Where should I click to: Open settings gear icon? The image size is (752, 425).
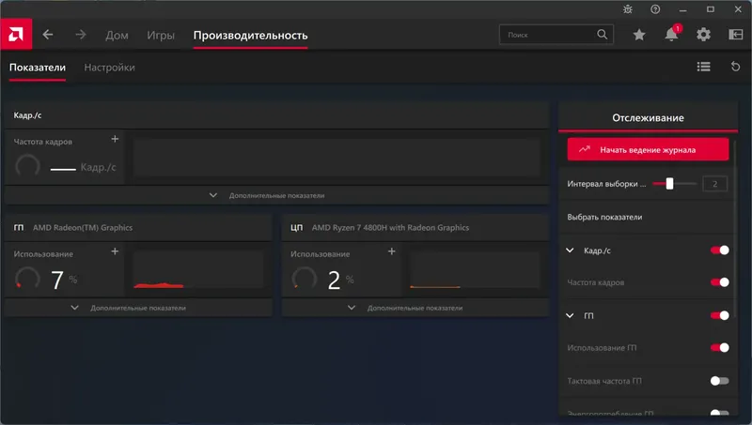coord(703,35)
